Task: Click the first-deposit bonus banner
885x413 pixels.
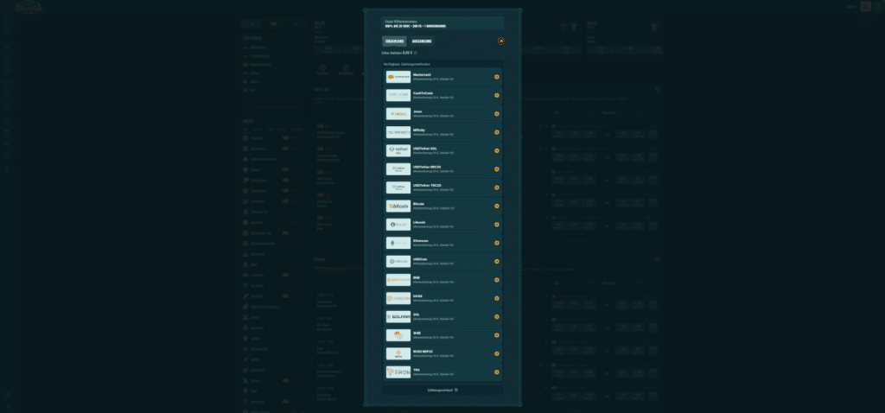Action: coord(442,23)
